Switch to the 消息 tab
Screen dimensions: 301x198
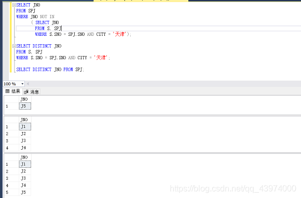[32, 91]
